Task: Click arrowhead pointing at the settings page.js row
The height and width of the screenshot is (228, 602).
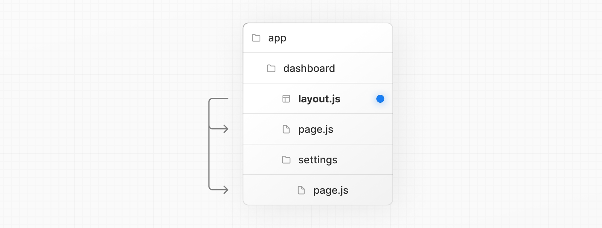Action: 225,190
